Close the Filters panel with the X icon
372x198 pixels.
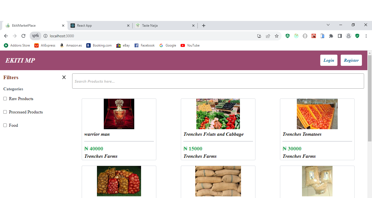[64, 77]
